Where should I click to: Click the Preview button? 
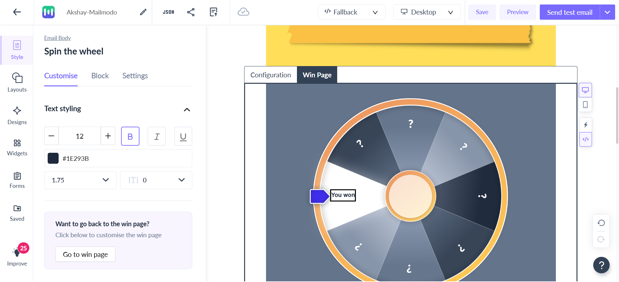pyautogui.click(x=518, y=12)
